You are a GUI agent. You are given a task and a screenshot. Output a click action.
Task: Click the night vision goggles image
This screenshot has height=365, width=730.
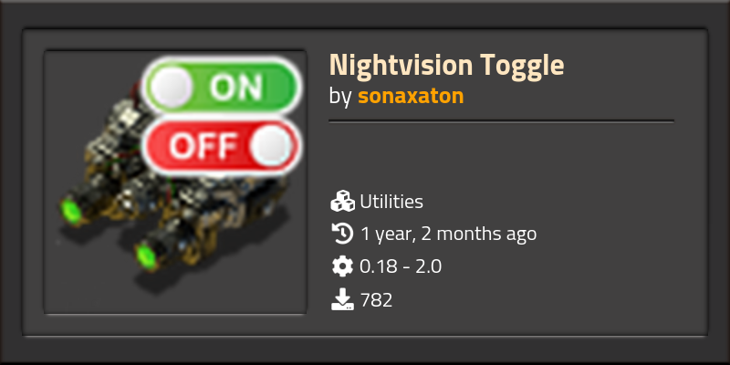174,186
